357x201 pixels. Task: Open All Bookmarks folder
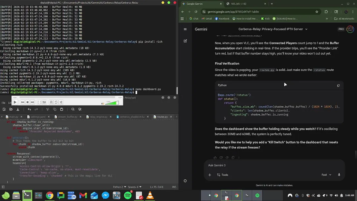click(344, 19)
